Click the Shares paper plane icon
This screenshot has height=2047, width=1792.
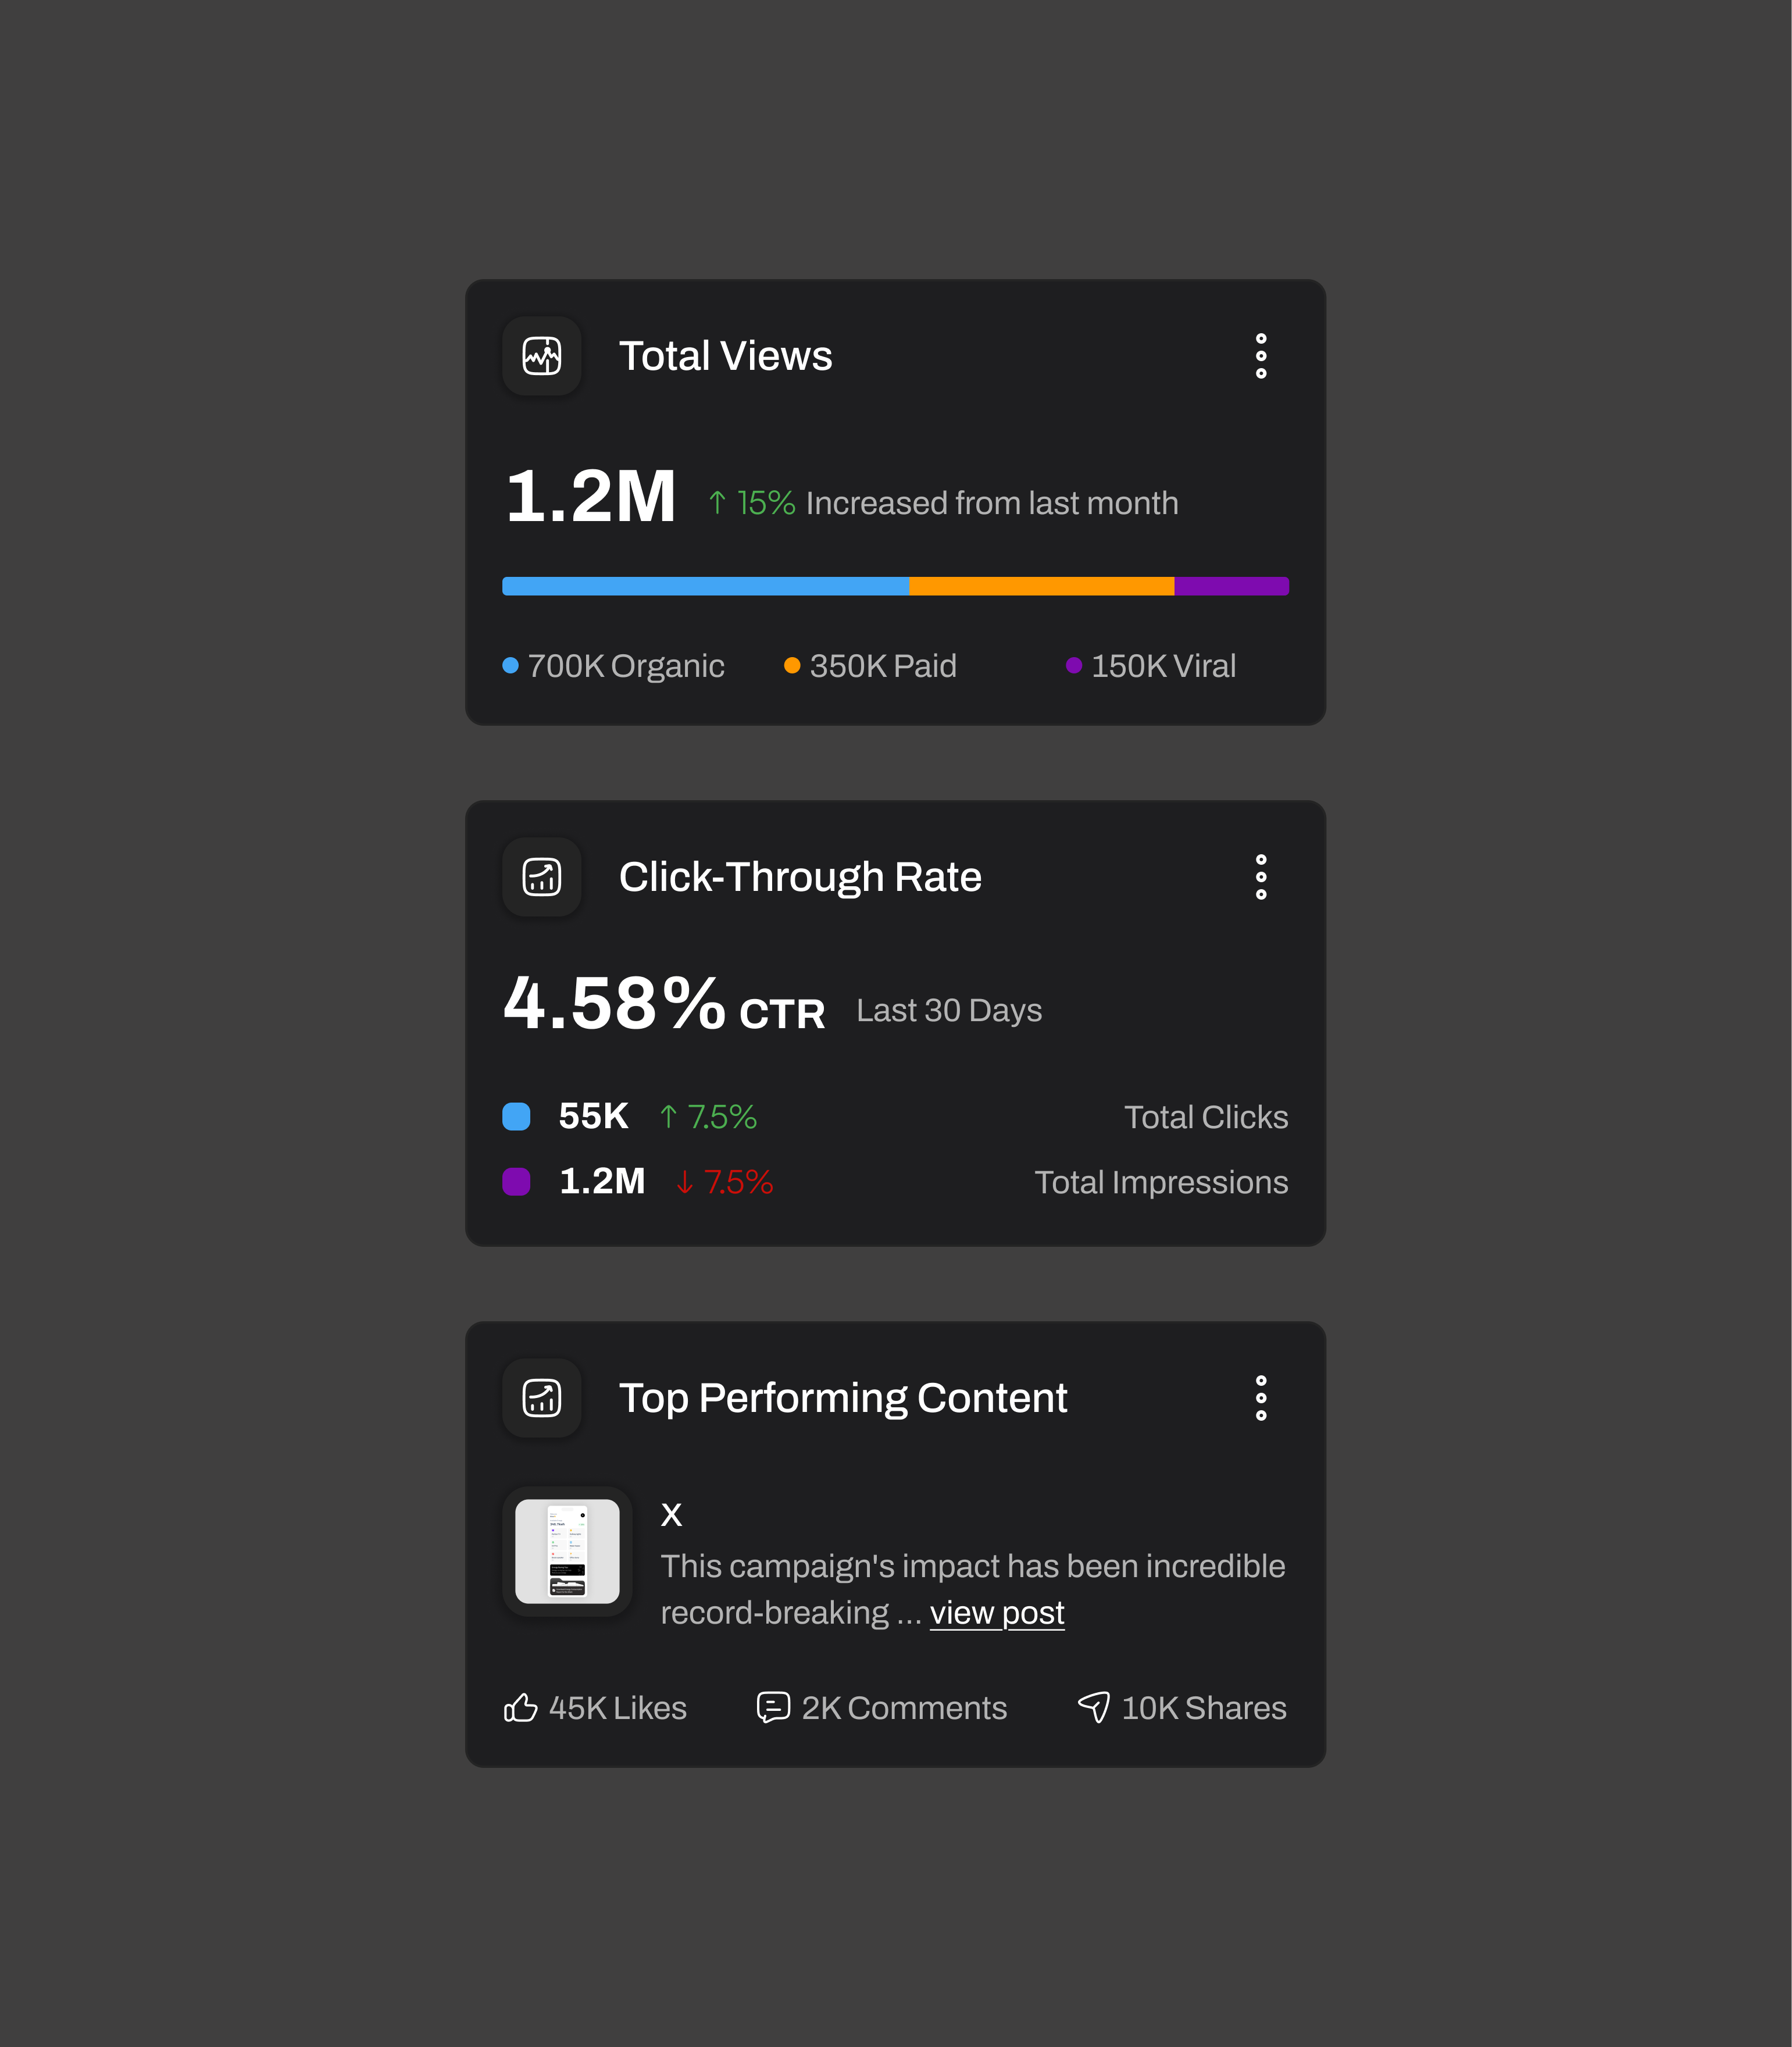[1094, 1707]
